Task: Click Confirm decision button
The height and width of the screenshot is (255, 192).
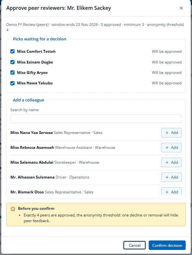Action: [167, 245]
